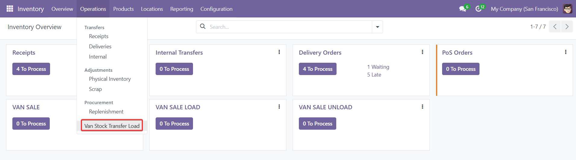Open Delivery Orders kebab menu

pos(423,52)
